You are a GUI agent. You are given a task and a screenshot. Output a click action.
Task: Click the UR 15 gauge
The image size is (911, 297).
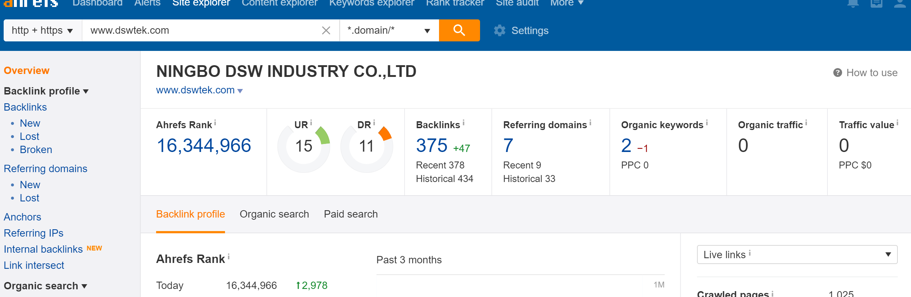coord(304,146)
